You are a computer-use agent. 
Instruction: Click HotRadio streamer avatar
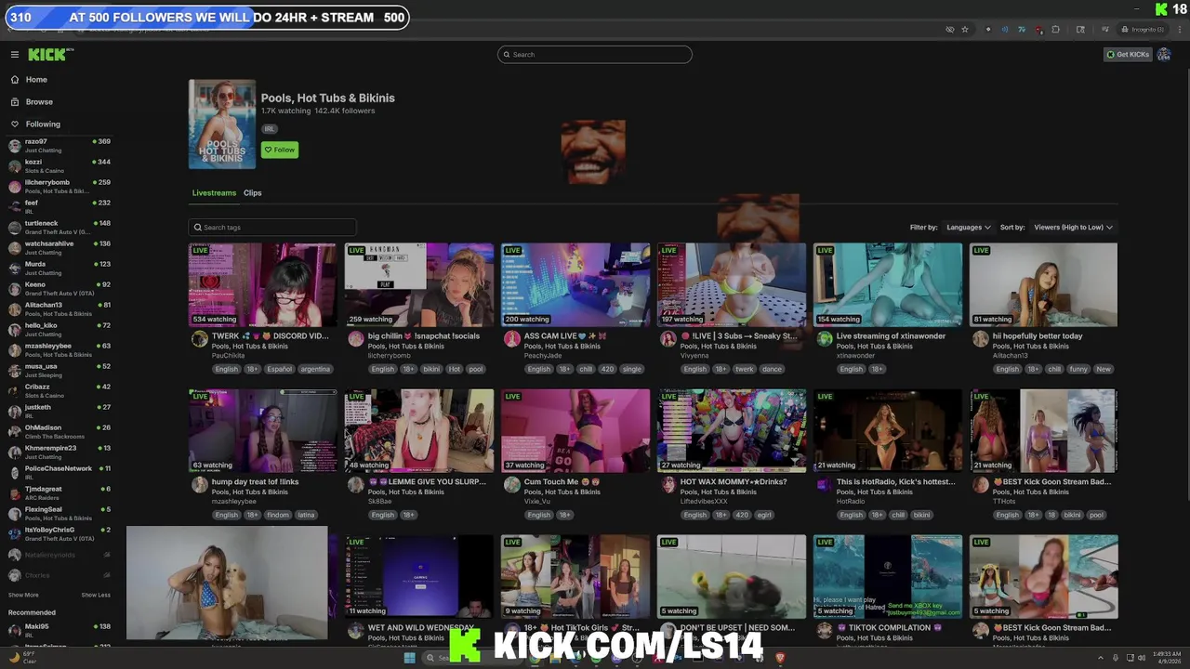825,485
